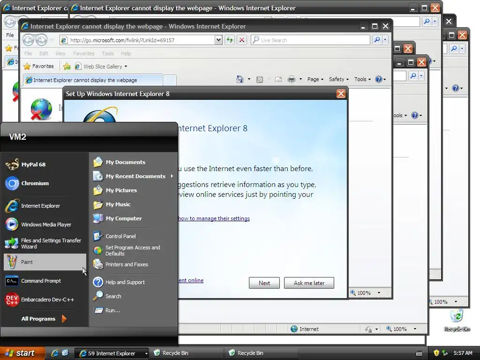Open the Edit menu
The width and height of the screenshot is (480, 360).
[44, 53]
